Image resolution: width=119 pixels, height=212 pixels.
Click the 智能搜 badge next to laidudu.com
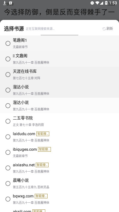pos(43,134)
